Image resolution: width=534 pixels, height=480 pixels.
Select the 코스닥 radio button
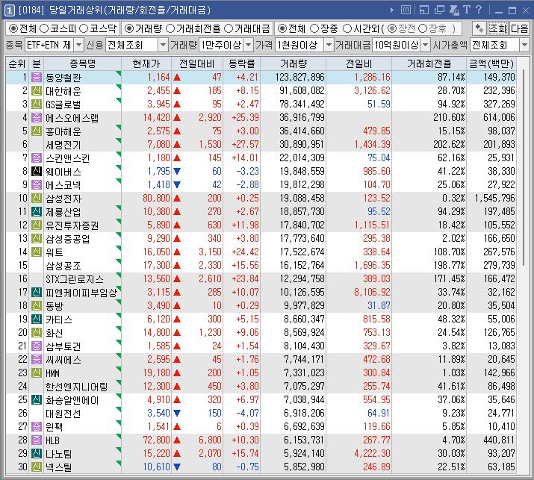click(x=84, y=28)
